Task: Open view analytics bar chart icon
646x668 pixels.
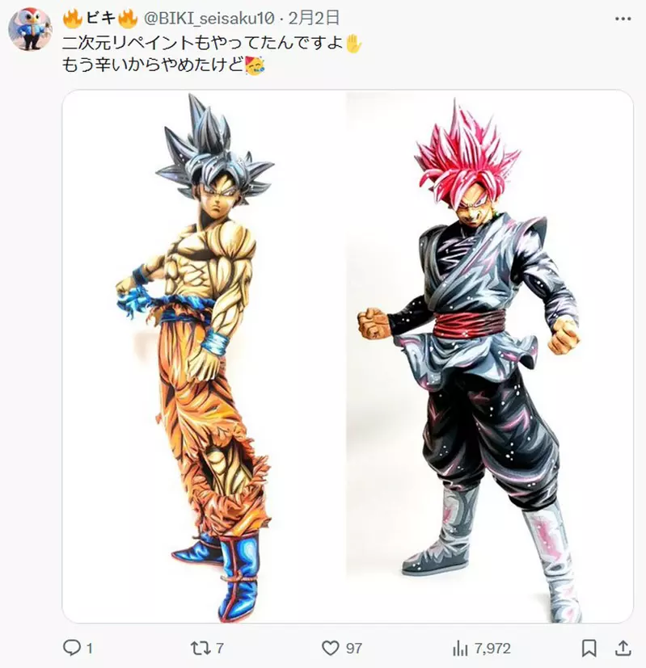Action: point(460,649)
